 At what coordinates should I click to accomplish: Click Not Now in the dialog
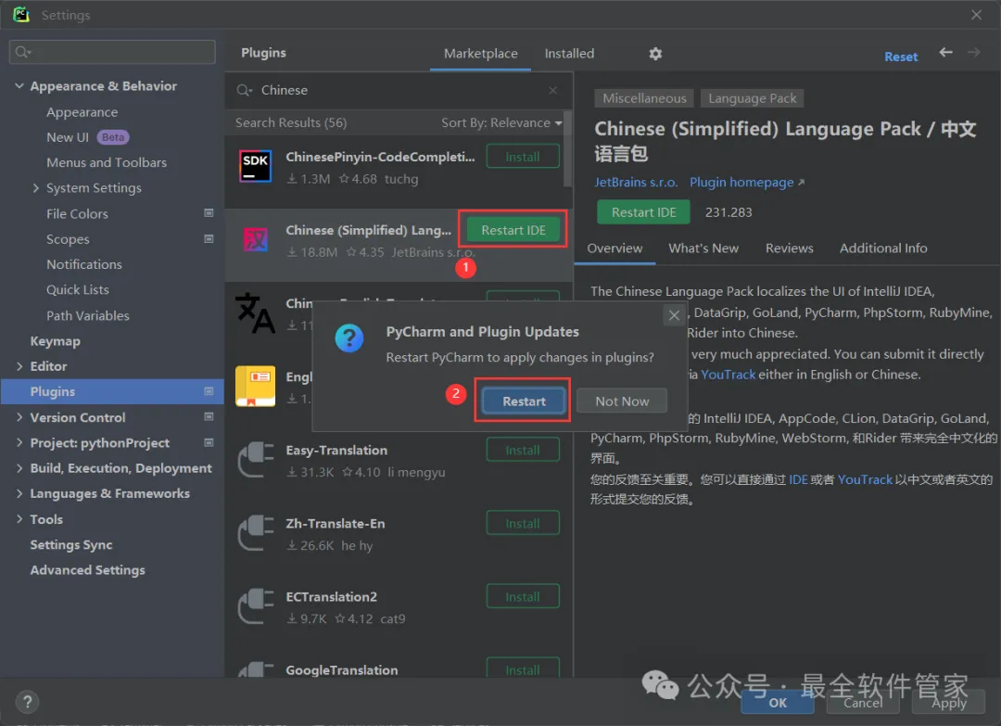pos(622,401)
